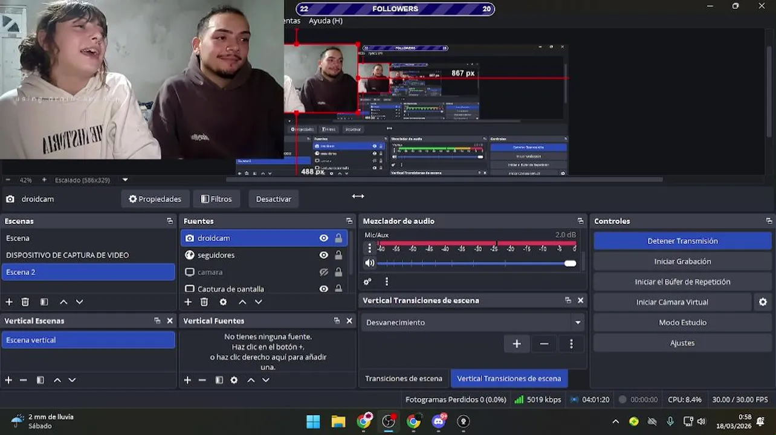Mute the Mic/Aux speaker icon
This screenshot has width=776, height=435.
coord(370,263)
